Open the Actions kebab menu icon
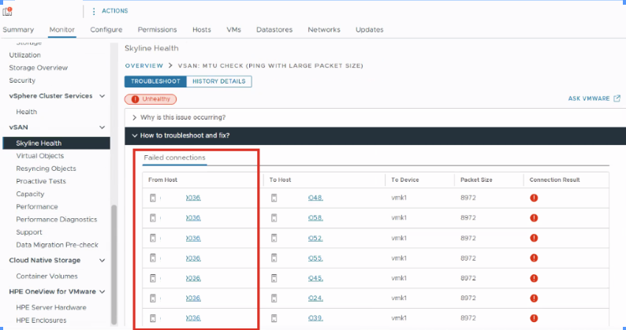626x330 pixels. pyautogui.click(x=95, y=11)
